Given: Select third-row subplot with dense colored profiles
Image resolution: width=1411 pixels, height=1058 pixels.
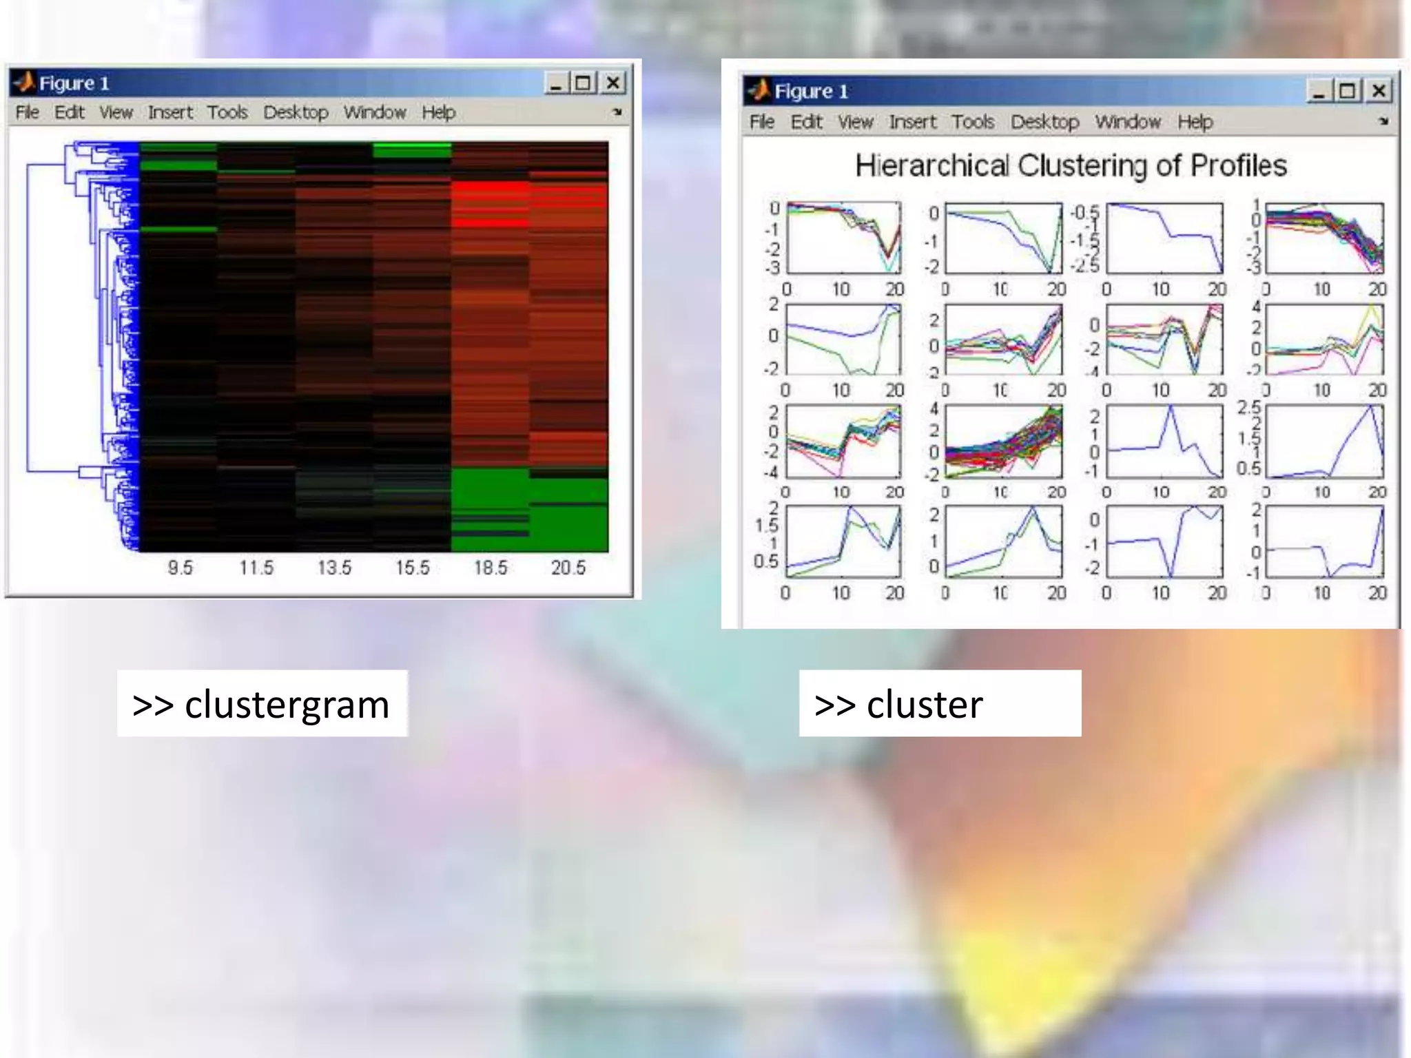Looking at the screenshot, I should tap(1003, 442).
